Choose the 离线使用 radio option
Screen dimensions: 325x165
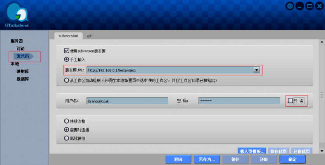pyautogui.click(x=67, y=138)
